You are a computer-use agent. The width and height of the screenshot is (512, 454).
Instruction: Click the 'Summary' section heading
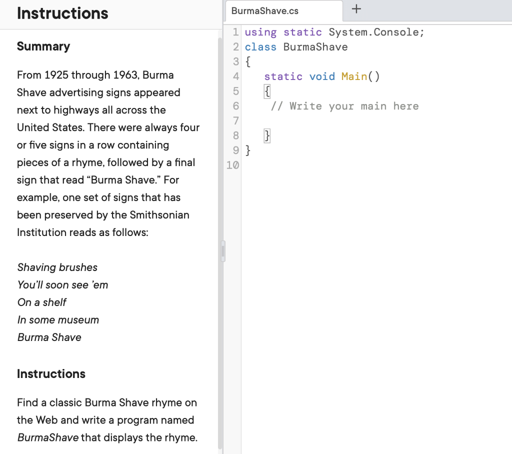point(43,46)
